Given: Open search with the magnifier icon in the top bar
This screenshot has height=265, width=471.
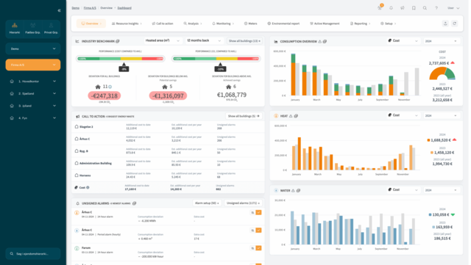Looking at the screenshot, I should [425, 8].
